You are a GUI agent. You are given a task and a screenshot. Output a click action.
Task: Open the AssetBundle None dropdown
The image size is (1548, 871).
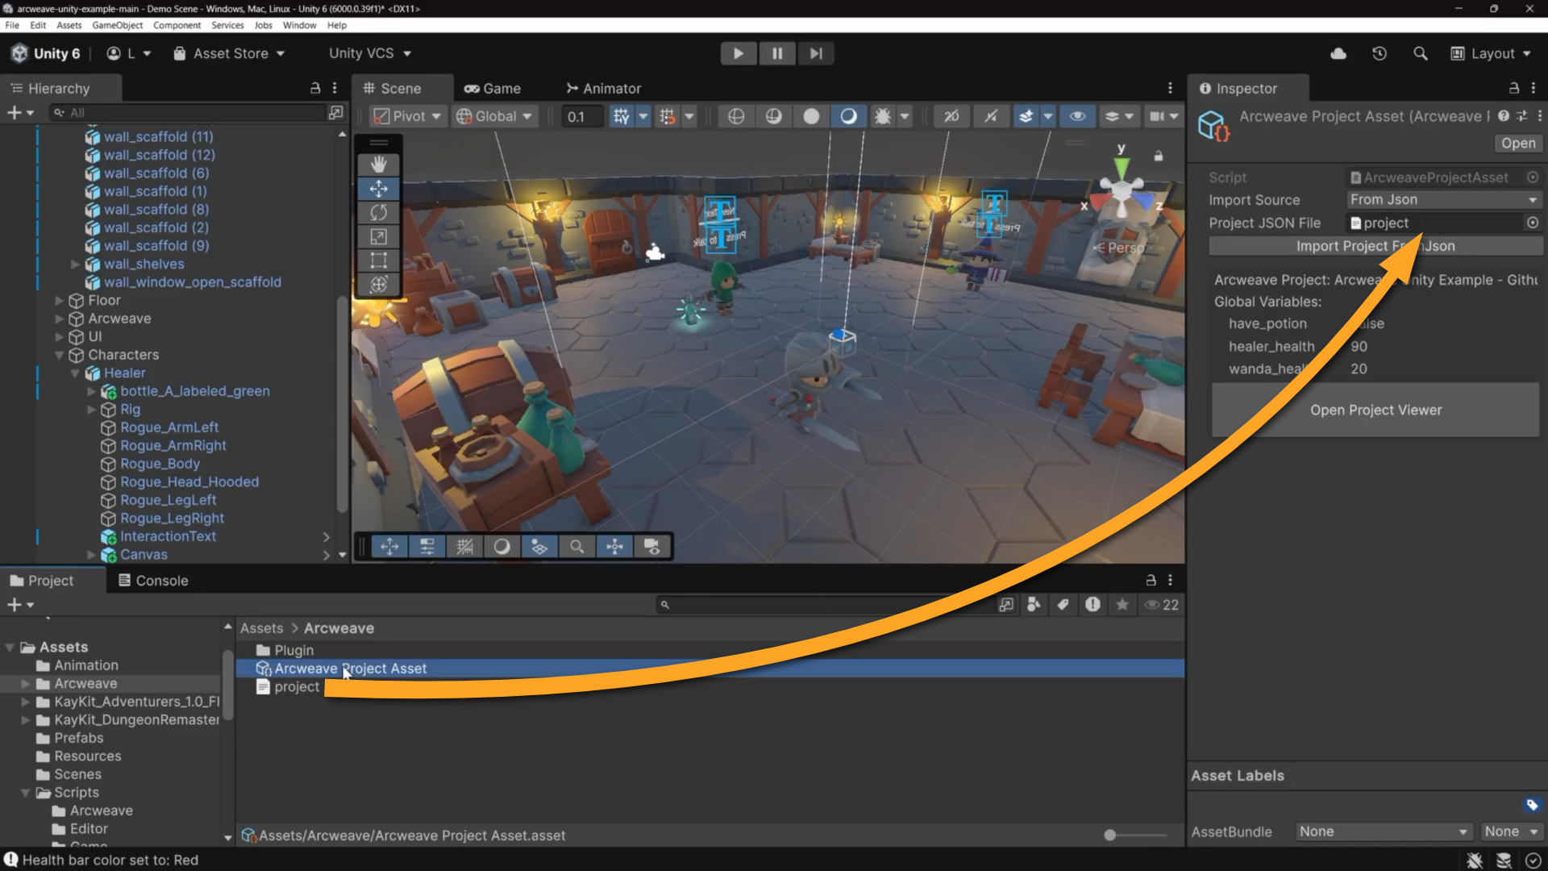click(x=1384, y=831)
